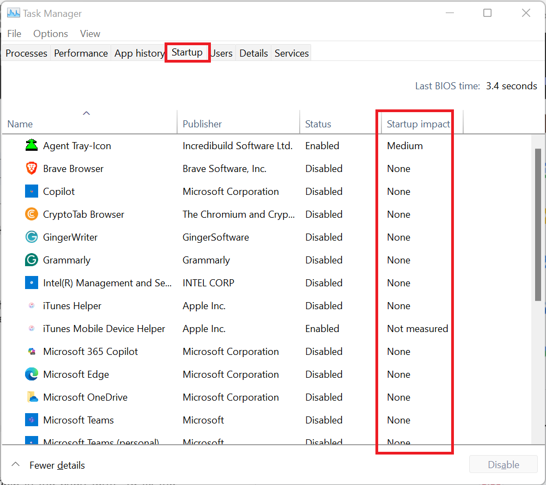Image resolution: width=546 pixels, height=485 pixels.
Task: Click the iTunes Helper icon
Action: click(x=32, y=306)
